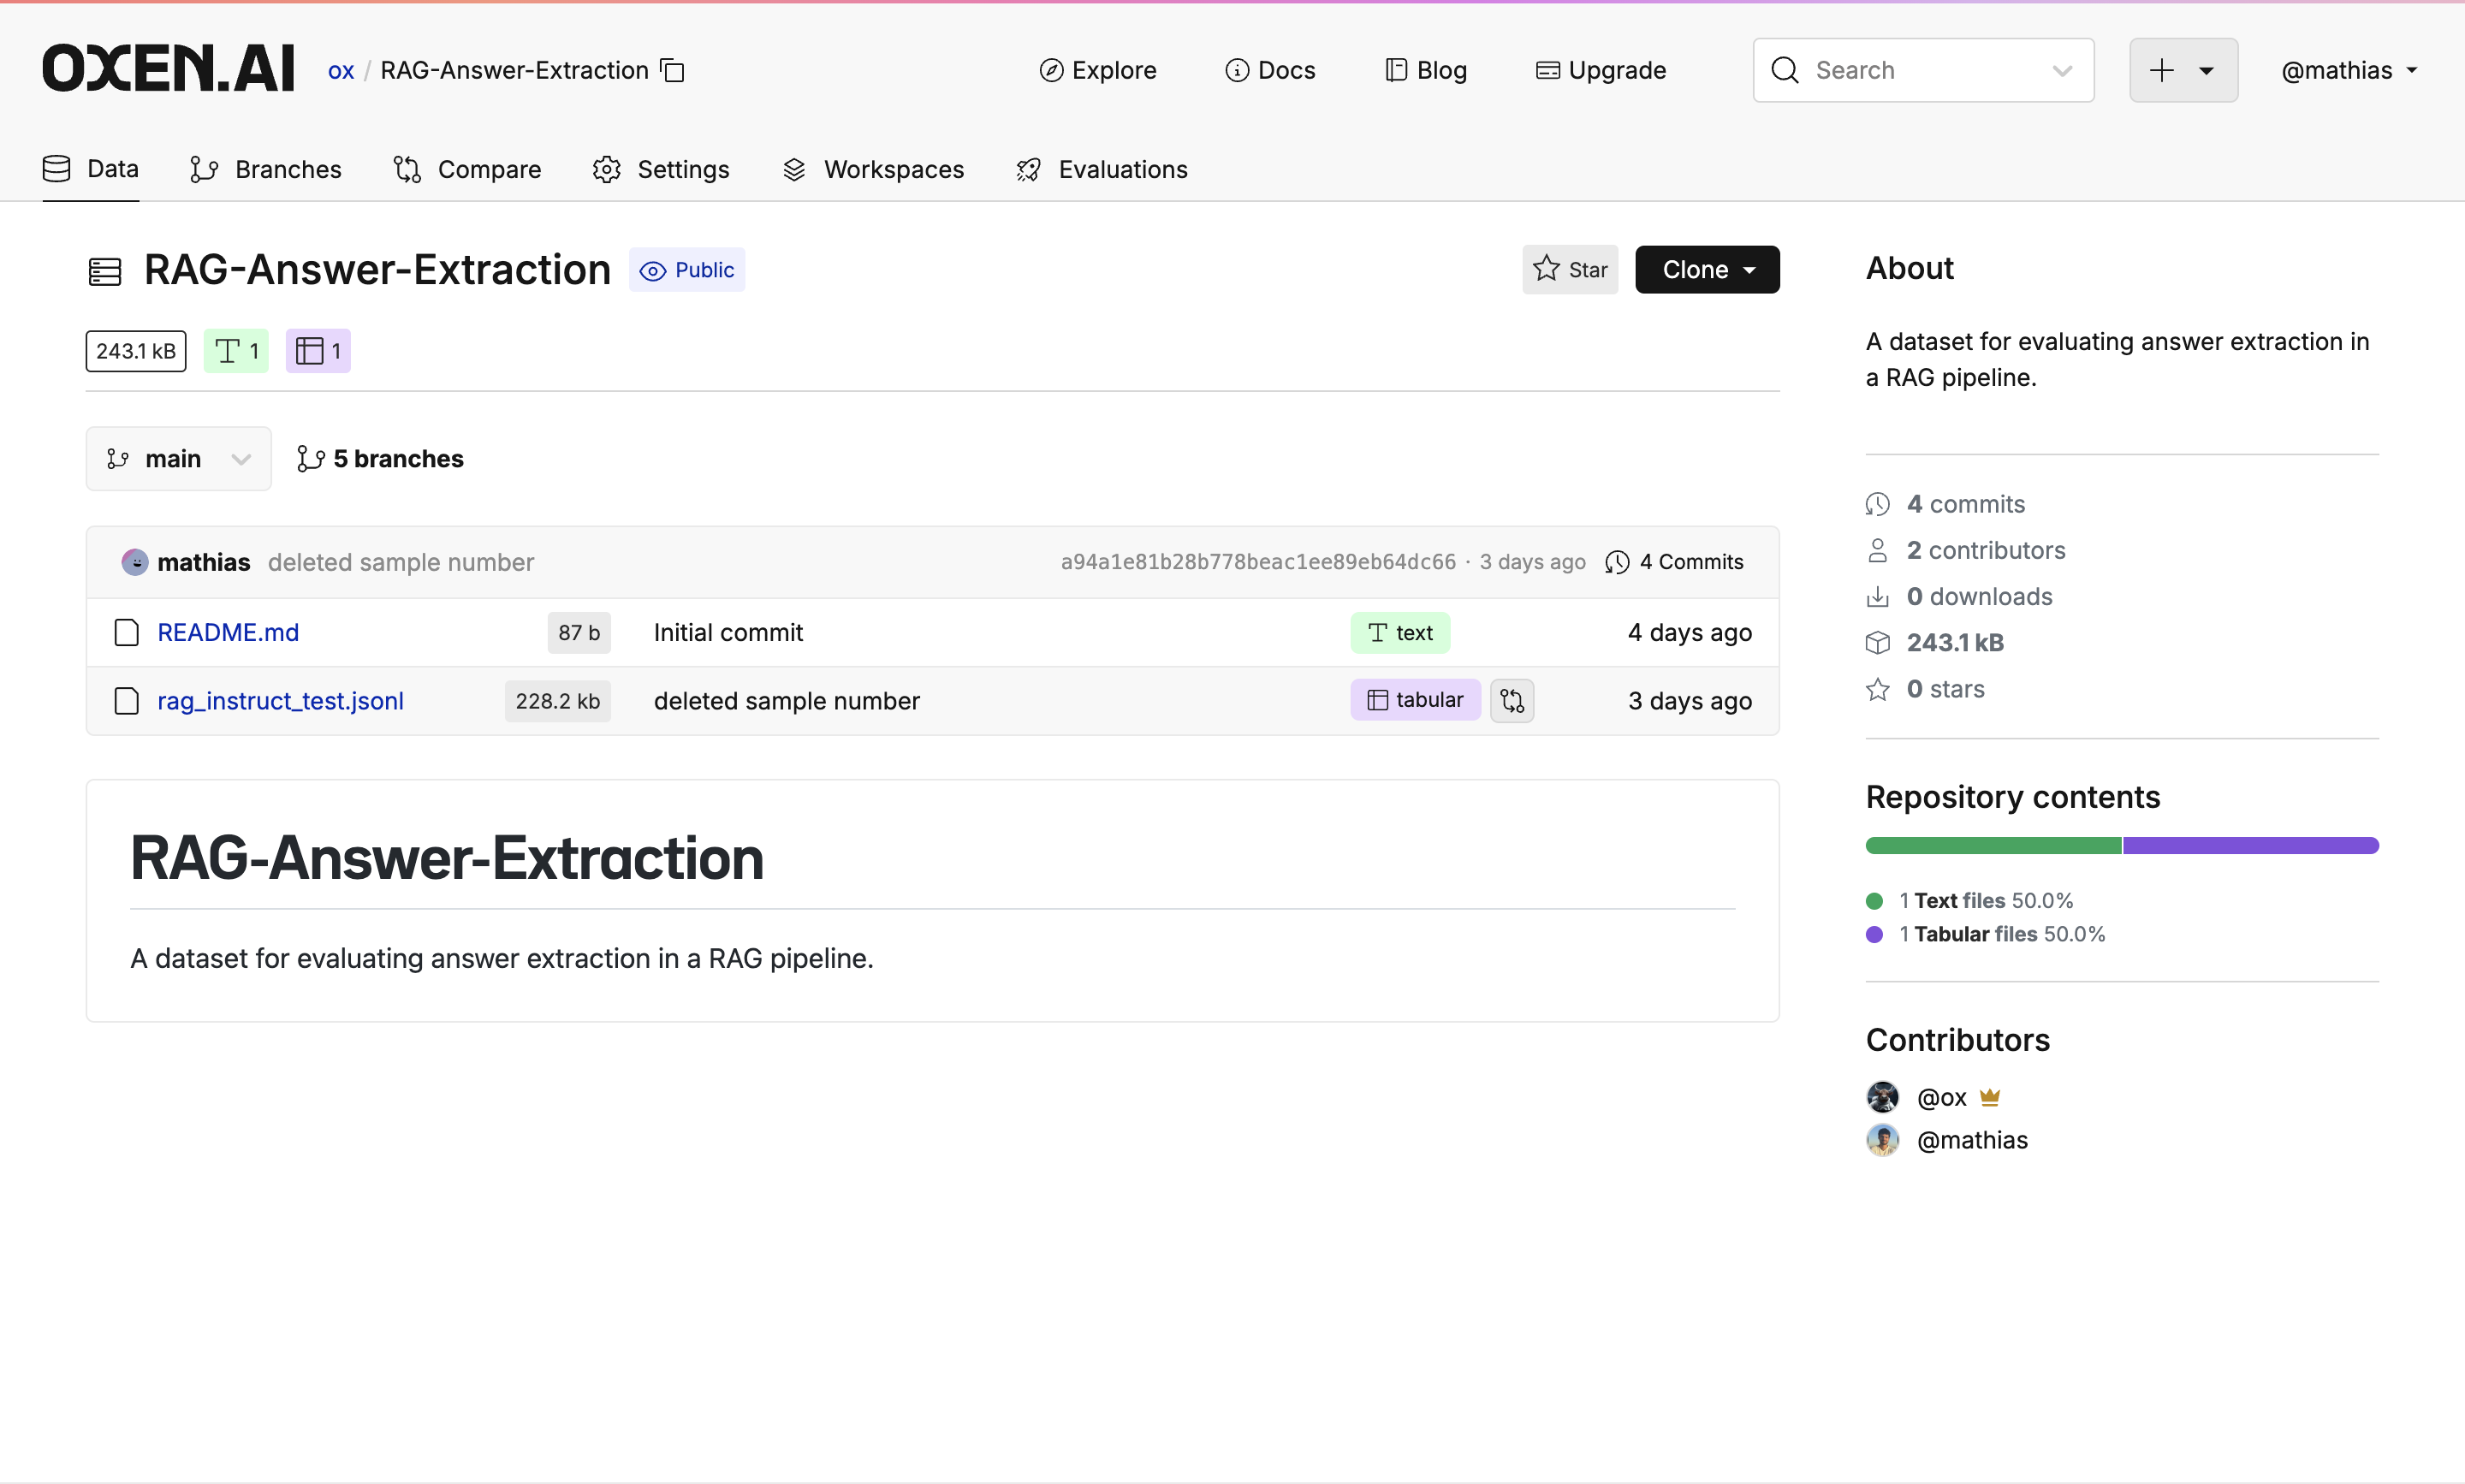View all 5 branches
This screenshot has width=2465, height=1484.
[380, 458]
